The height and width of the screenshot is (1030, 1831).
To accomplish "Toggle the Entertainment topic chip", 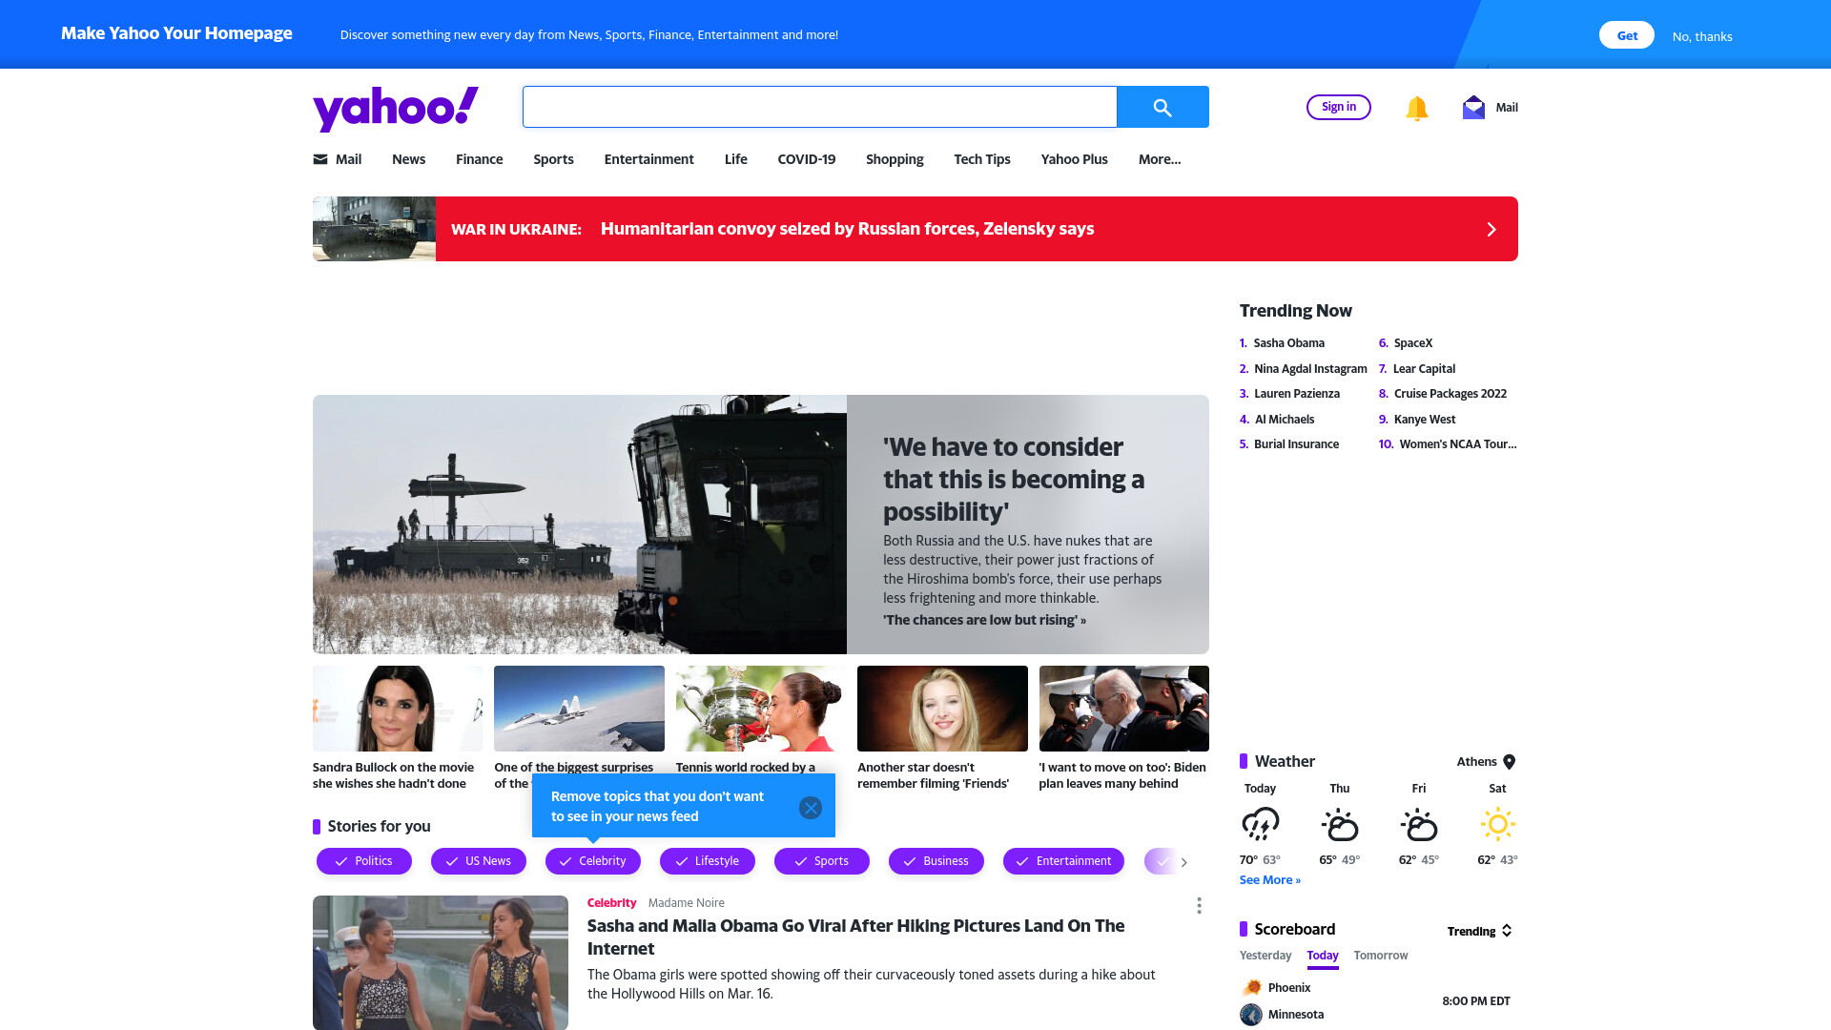I will coord(1064,861).
